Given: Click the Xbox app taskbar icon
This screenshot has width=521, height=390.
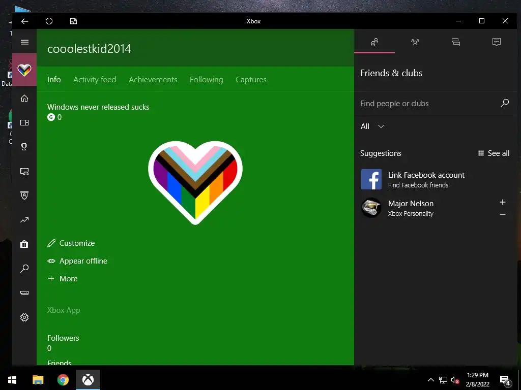Looking at the screenshot, I should click(88, 380).
